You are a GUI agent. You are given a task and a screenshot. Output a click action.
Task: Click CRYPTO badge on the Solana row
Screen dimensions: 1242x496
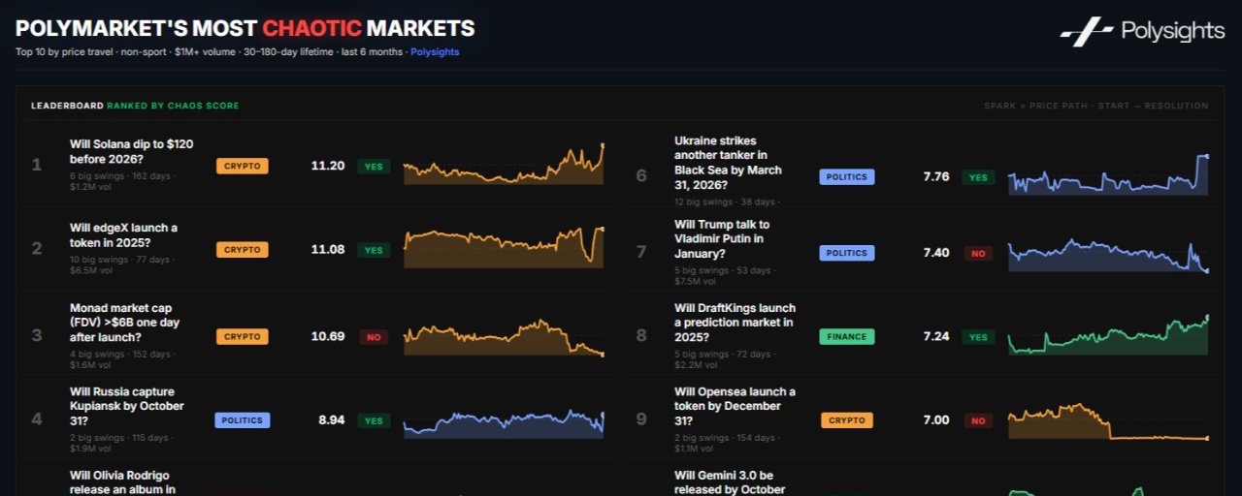pyautogui.click(x=243, y=166)
